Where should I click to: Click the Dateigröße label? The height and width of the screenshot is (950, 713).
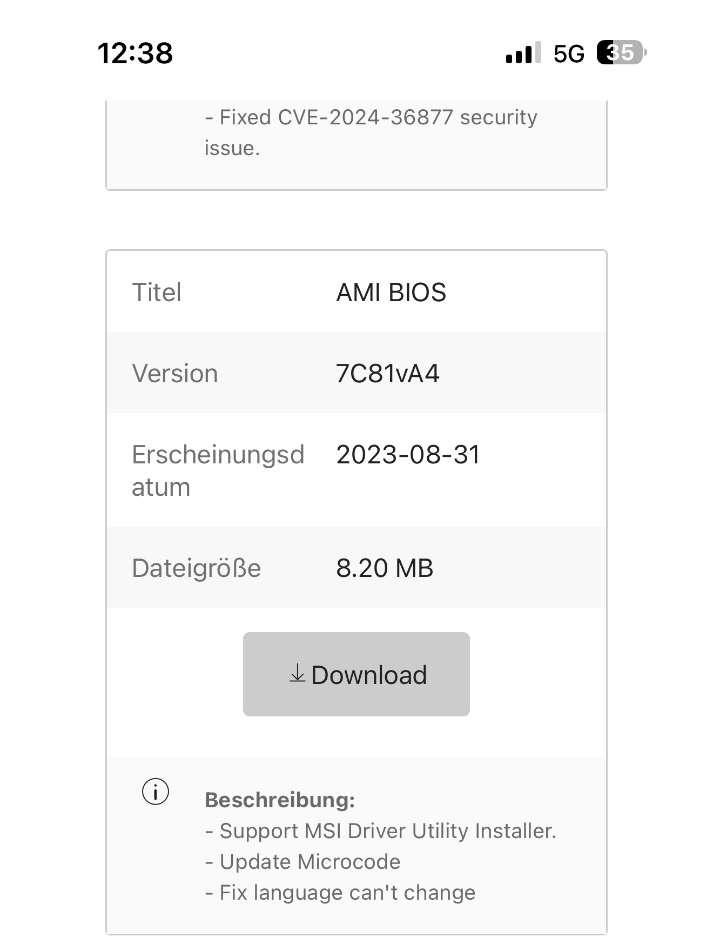[x=196, y=568]
